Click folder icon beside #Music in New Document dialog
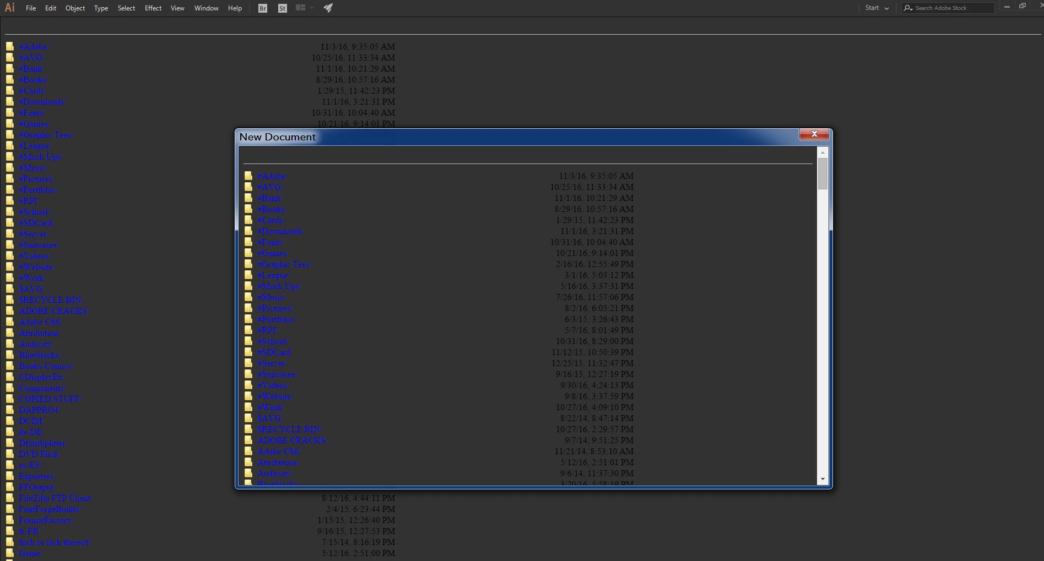 248,297
